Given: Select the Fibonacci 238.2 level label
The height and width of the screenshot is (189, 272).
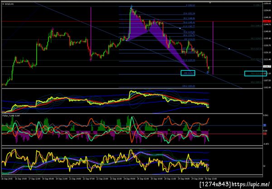Looking at the screenshot, I should coord(189,86).
